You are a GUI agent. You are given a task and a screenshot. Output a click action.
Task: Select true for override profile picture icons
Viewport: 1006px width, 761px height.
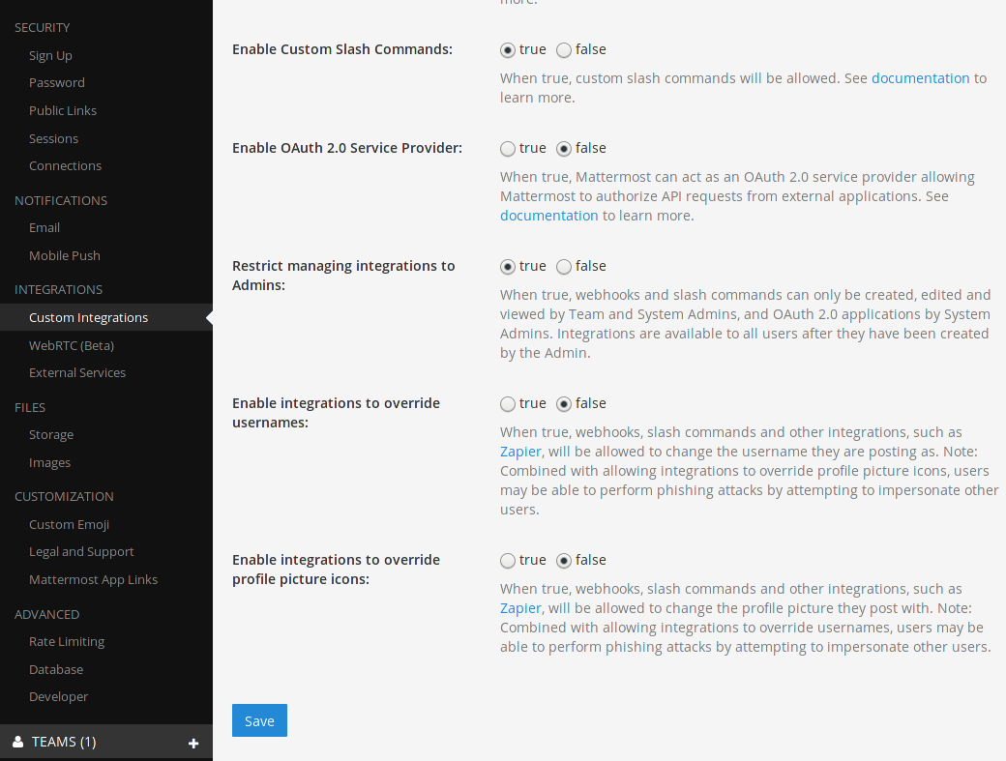(x=508, y=561)
